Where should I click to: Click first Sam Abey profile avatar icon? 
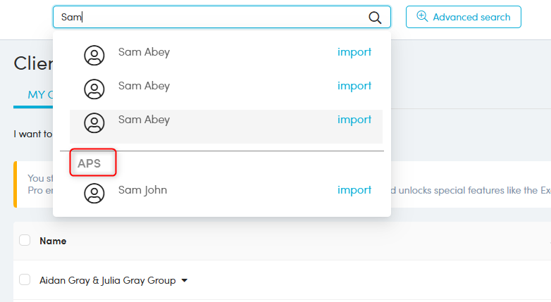[x=94, y=55]
